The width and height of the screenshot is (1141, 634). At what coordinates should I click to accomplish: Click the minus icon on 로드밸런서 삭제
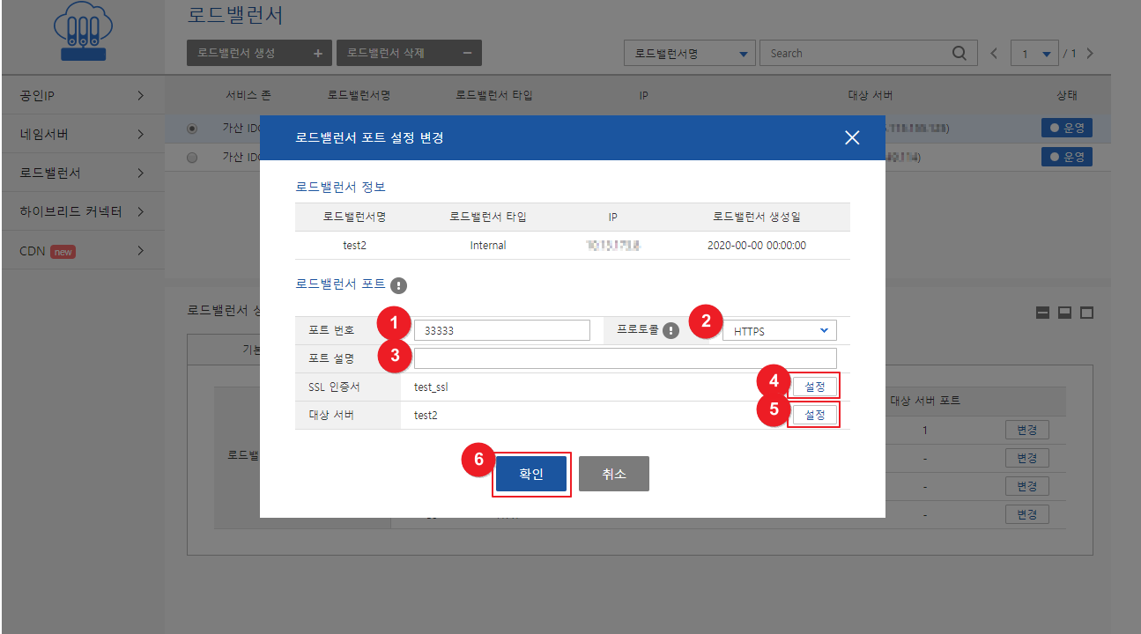pyautogui.click(x=467, y=53)
